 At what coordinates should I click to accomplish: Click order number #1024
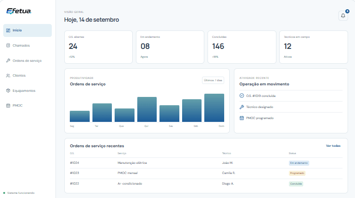(x=74, y=163)
